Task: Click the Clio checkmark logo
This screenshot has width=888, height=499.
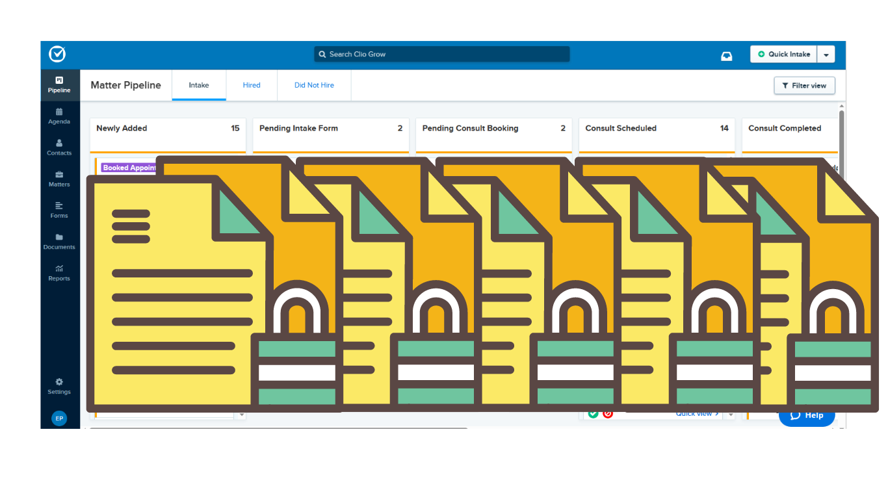Action: click(x=57, y=54)
